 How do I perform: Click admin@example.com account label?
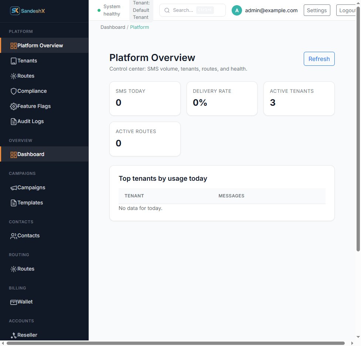point(271,10)
